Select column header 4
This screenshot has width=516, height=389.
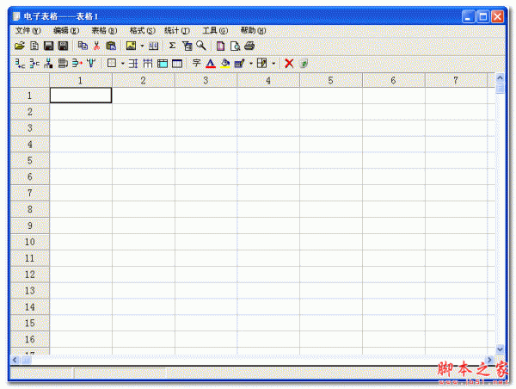tap(268, 80)
